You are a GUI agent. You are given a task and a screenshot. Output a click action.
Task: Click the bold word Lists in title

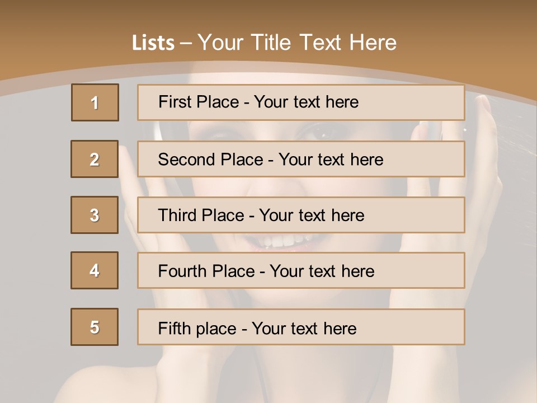click(x=153, y=43)
